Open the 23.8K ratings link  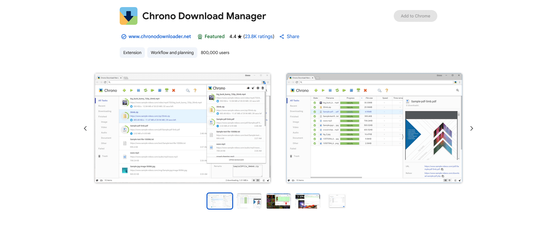259,37
